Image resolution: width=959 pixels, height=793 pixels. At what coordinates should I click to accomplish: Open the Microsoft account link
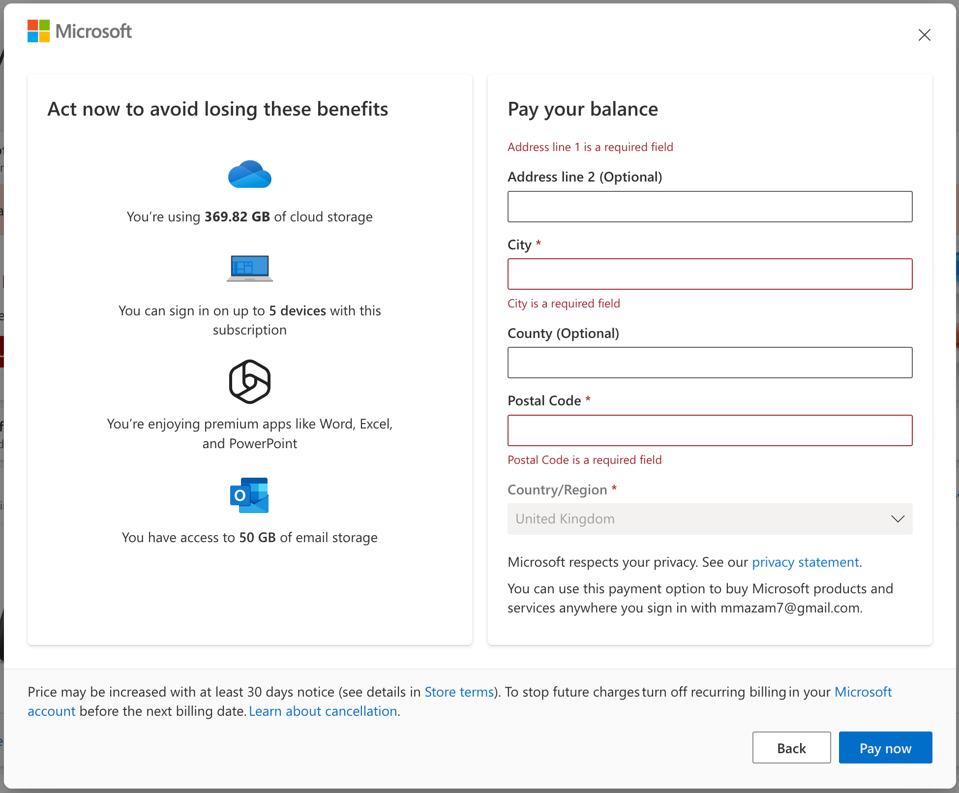863,692
